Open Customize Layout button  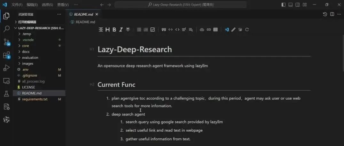304,4
